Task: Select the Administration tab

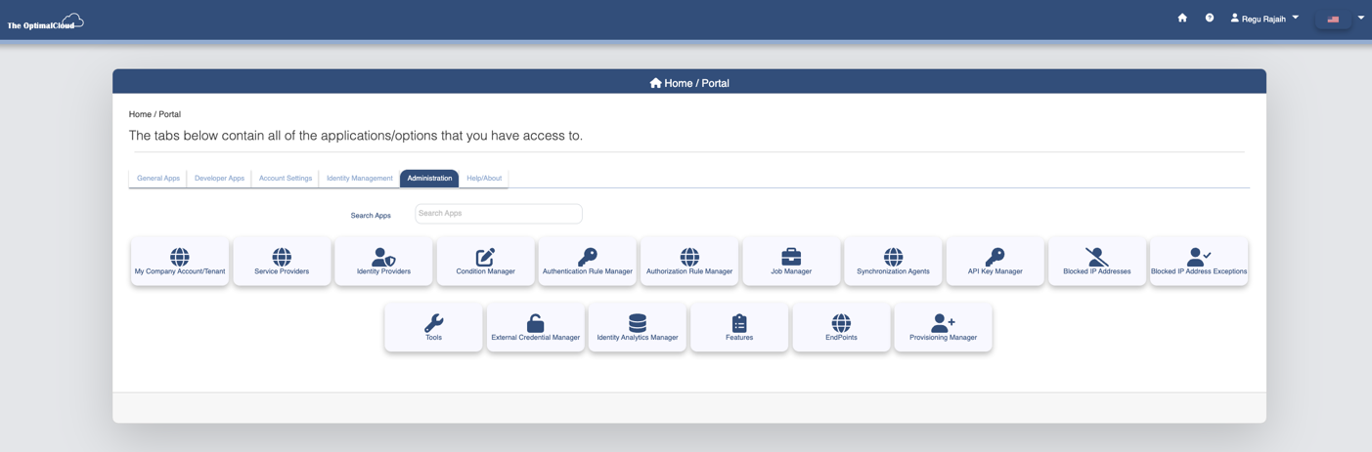Action: 429,179
